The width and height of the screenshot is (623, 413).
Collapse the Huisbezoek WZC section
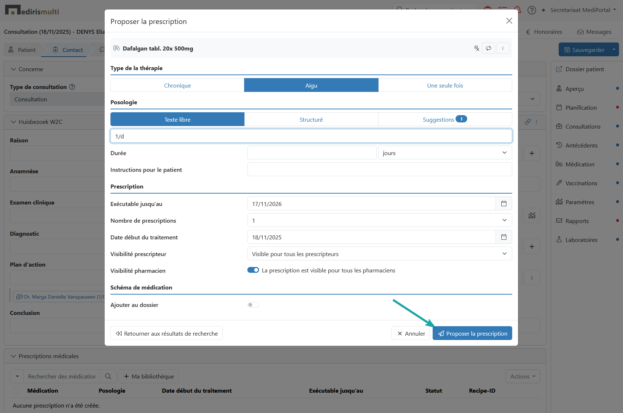[x=13, y=122]
